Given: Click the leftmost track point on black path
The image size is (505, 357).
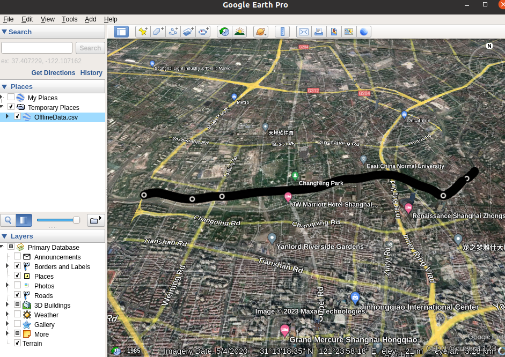Looking at the screenshot, I should click(x=144, y=195).
